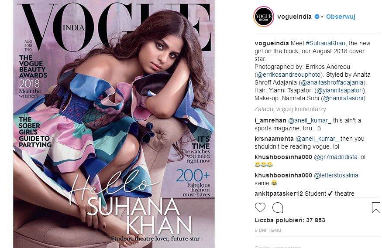Like the post with heart icon

(260, 207)
